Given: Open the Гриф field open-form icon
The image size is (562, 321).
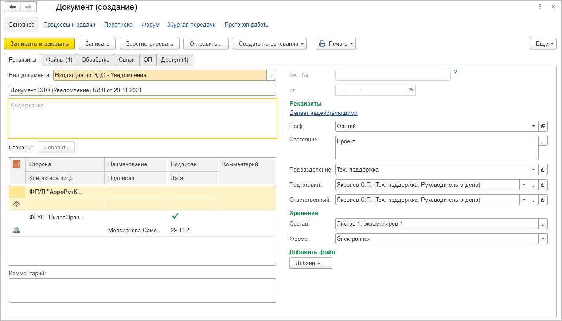Looking at the screenshot, I should pos(543,126).
